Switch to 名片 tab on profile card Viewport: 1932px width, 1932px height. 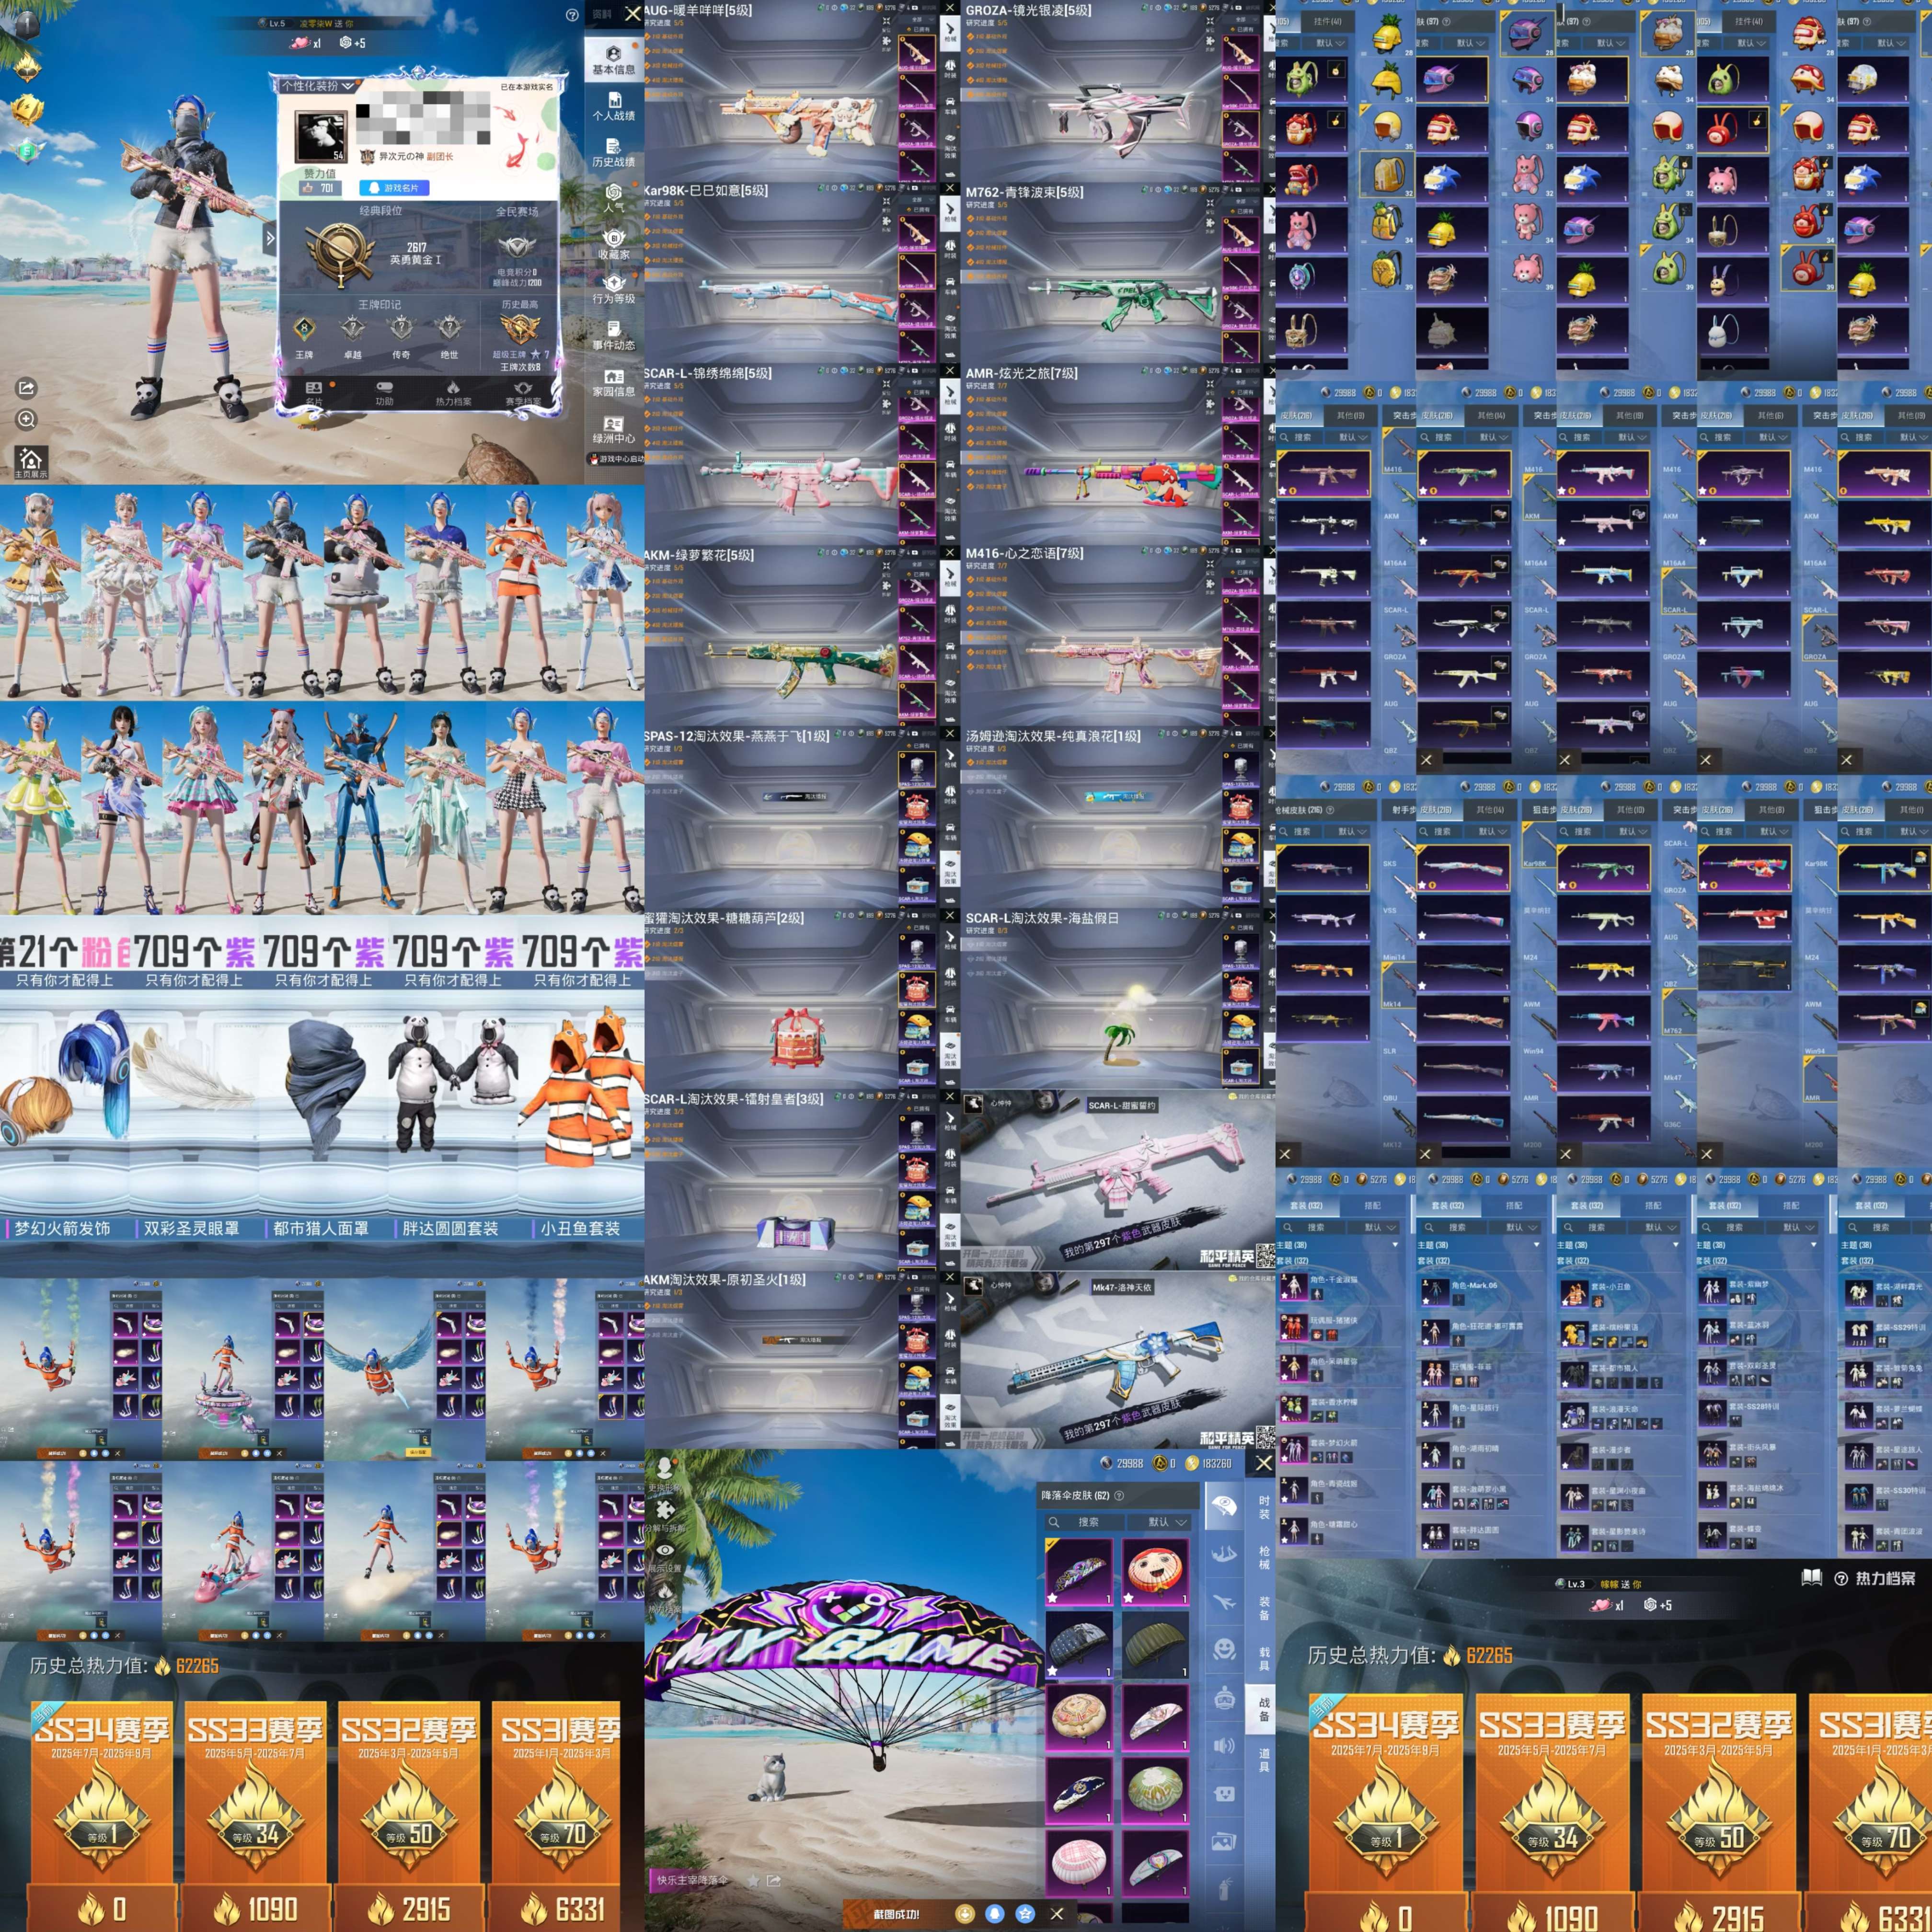(x=314, y=393)
